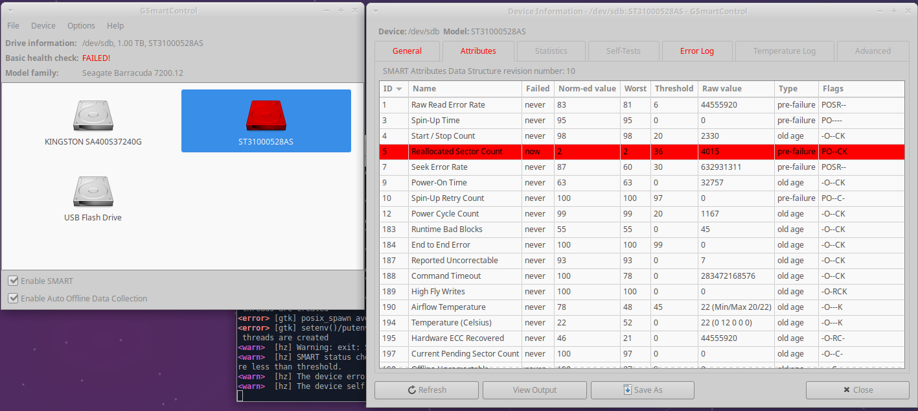Switch to the Error Log tab

point(697,51)
